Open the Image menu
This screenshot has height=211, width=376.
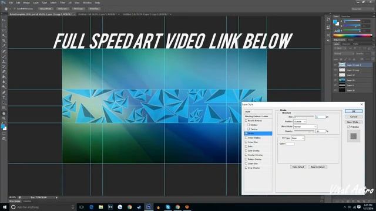click(x=26, y=2)
